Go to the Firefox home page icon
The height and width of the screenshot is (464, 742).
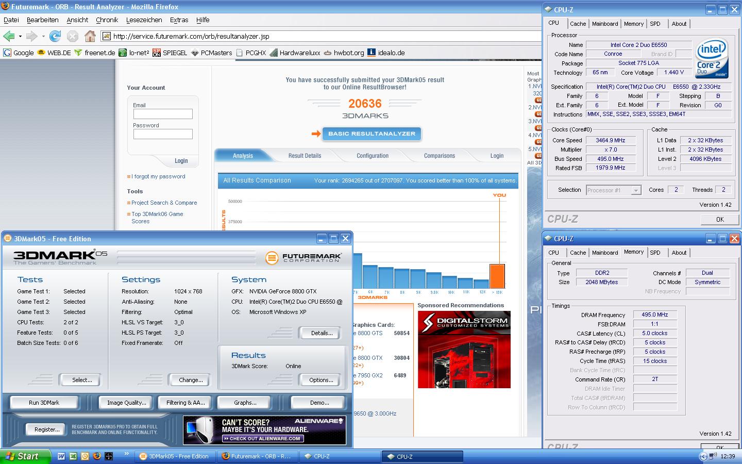pyautogui.click(x=90, y=36)
